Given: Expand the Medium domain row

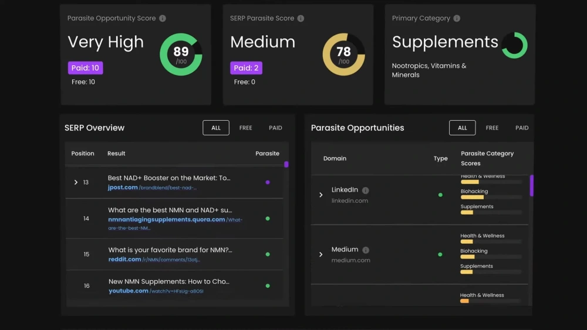Looking at the screenshot, I should point(321,254).
